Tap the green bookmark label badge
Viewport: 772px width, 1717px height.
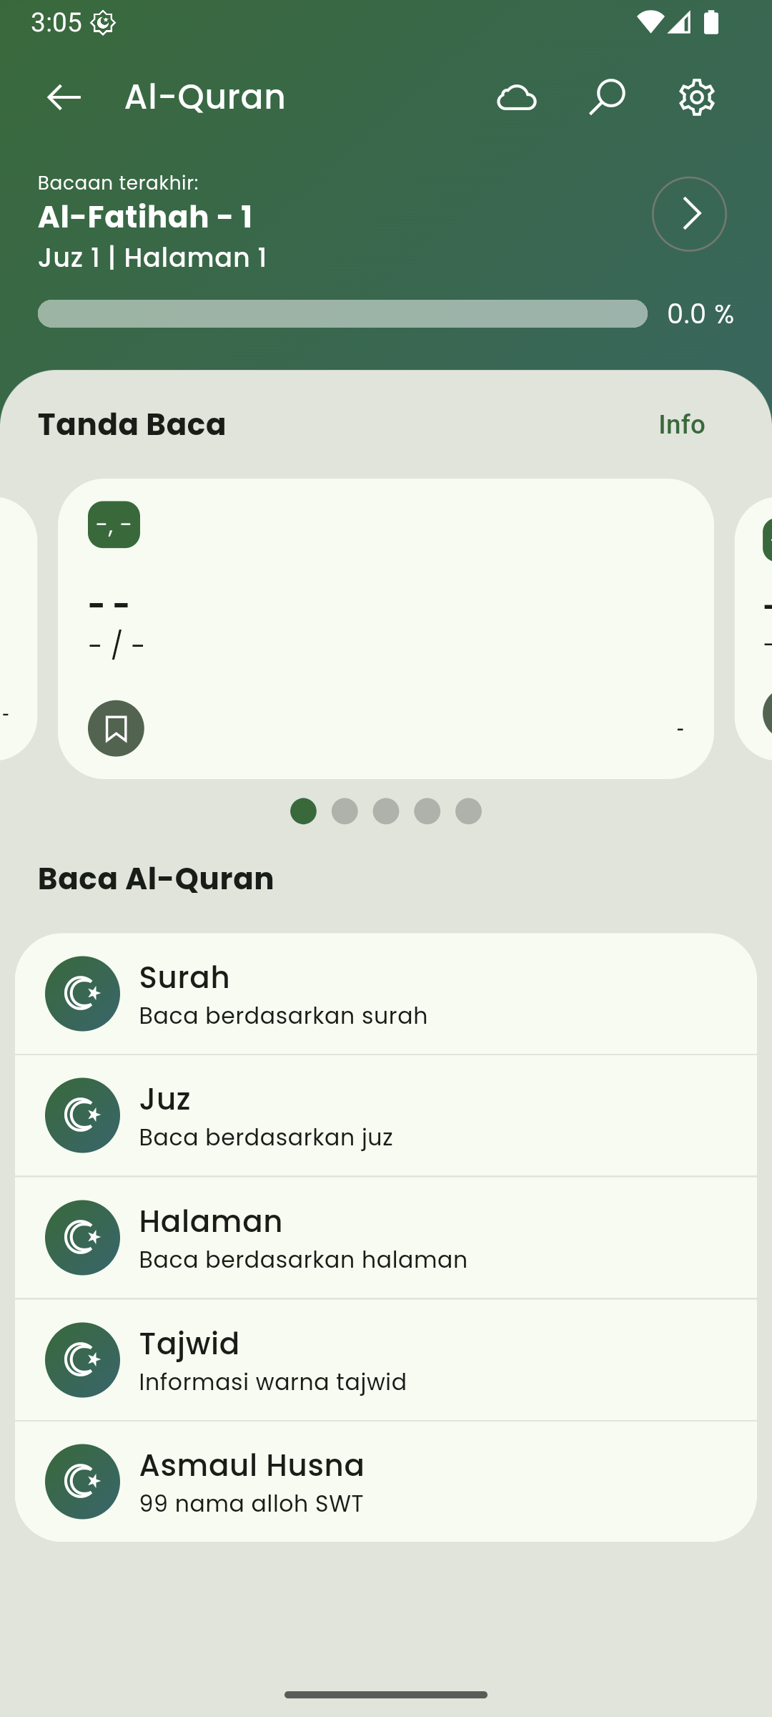pos(114,524)
